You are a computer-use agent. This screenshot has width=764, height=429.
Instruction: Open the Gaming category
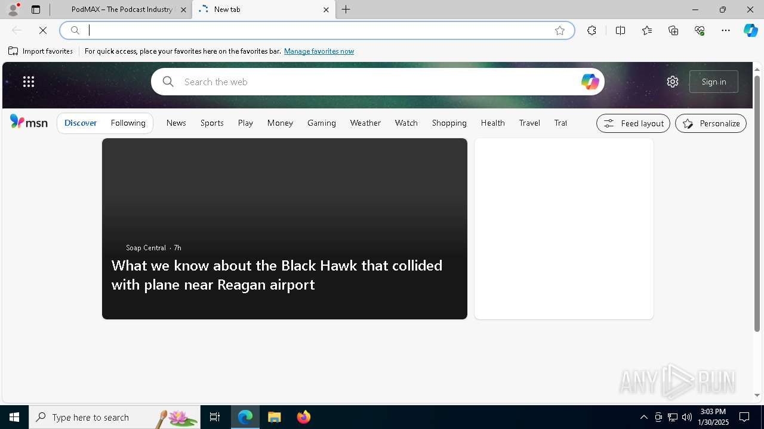coord(322,123)
